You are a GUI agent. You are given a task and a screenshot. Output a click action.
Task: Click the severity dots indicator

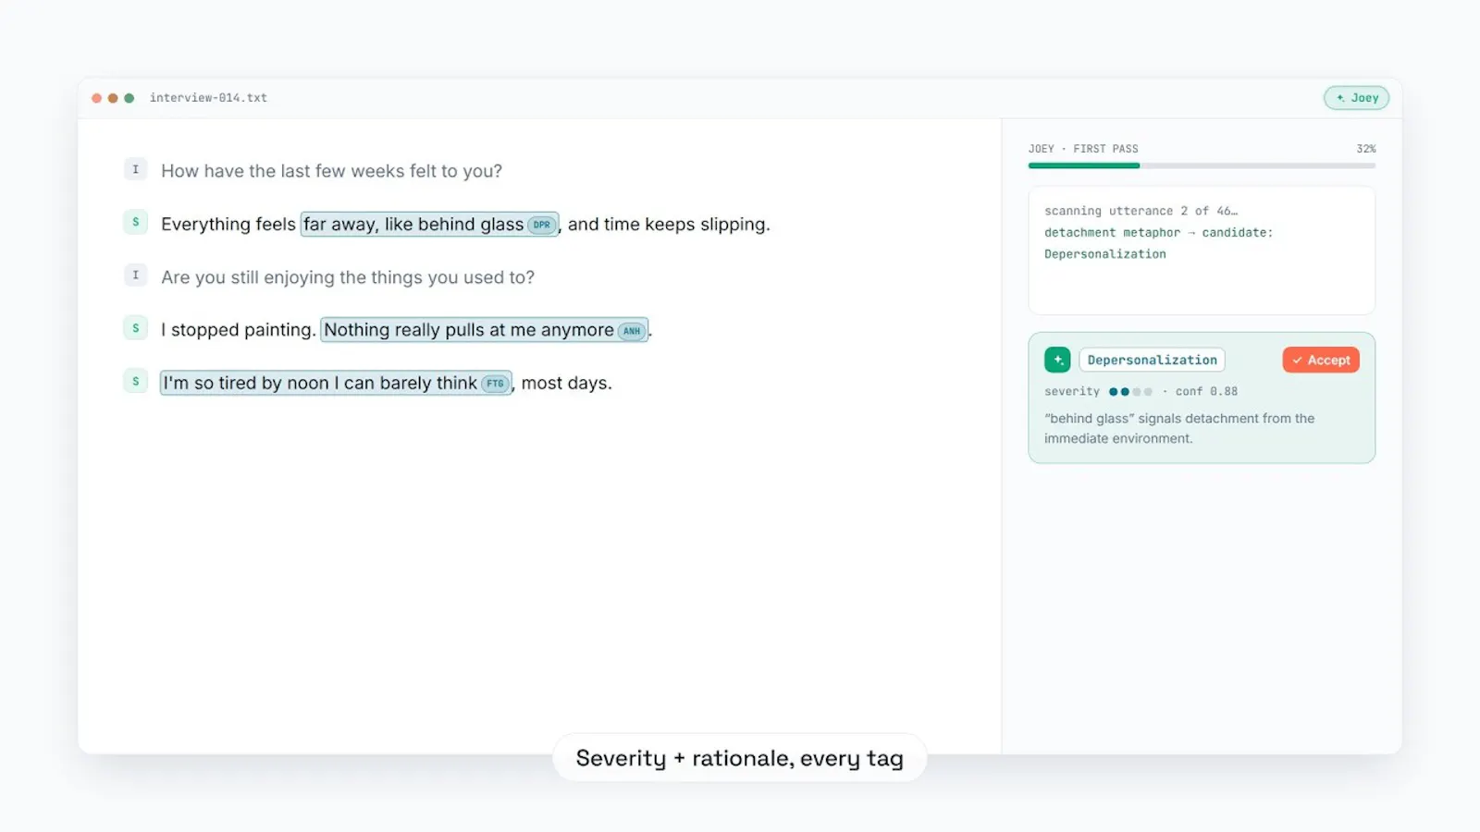(x=1130, y=392)
